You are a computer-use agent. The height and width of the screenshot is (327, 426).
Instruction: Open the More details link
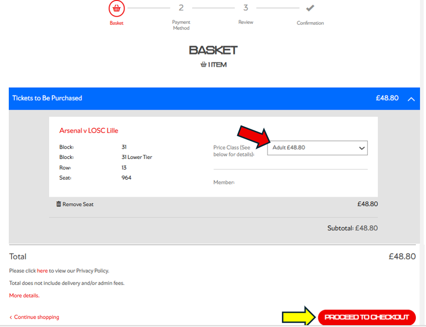tap(24, 296)
